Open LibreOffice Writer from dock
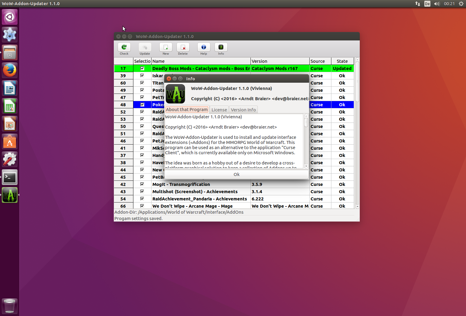Viewport: 466px width, 316px height. [10, 88]
